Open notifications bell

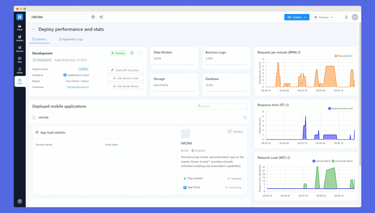point(346,17)
